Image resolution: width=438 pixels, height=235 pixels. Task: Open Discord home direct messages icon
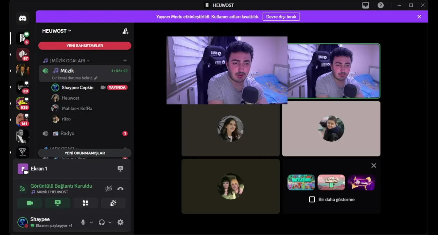click(23, 18)
